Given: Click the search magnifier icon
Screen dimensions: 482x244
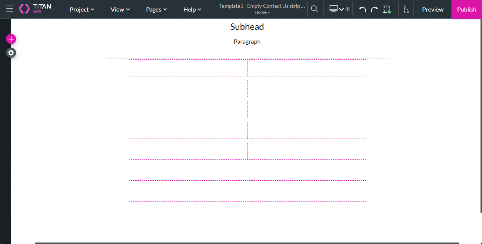Looking at the screenshot, I should (x=314, y=9).
